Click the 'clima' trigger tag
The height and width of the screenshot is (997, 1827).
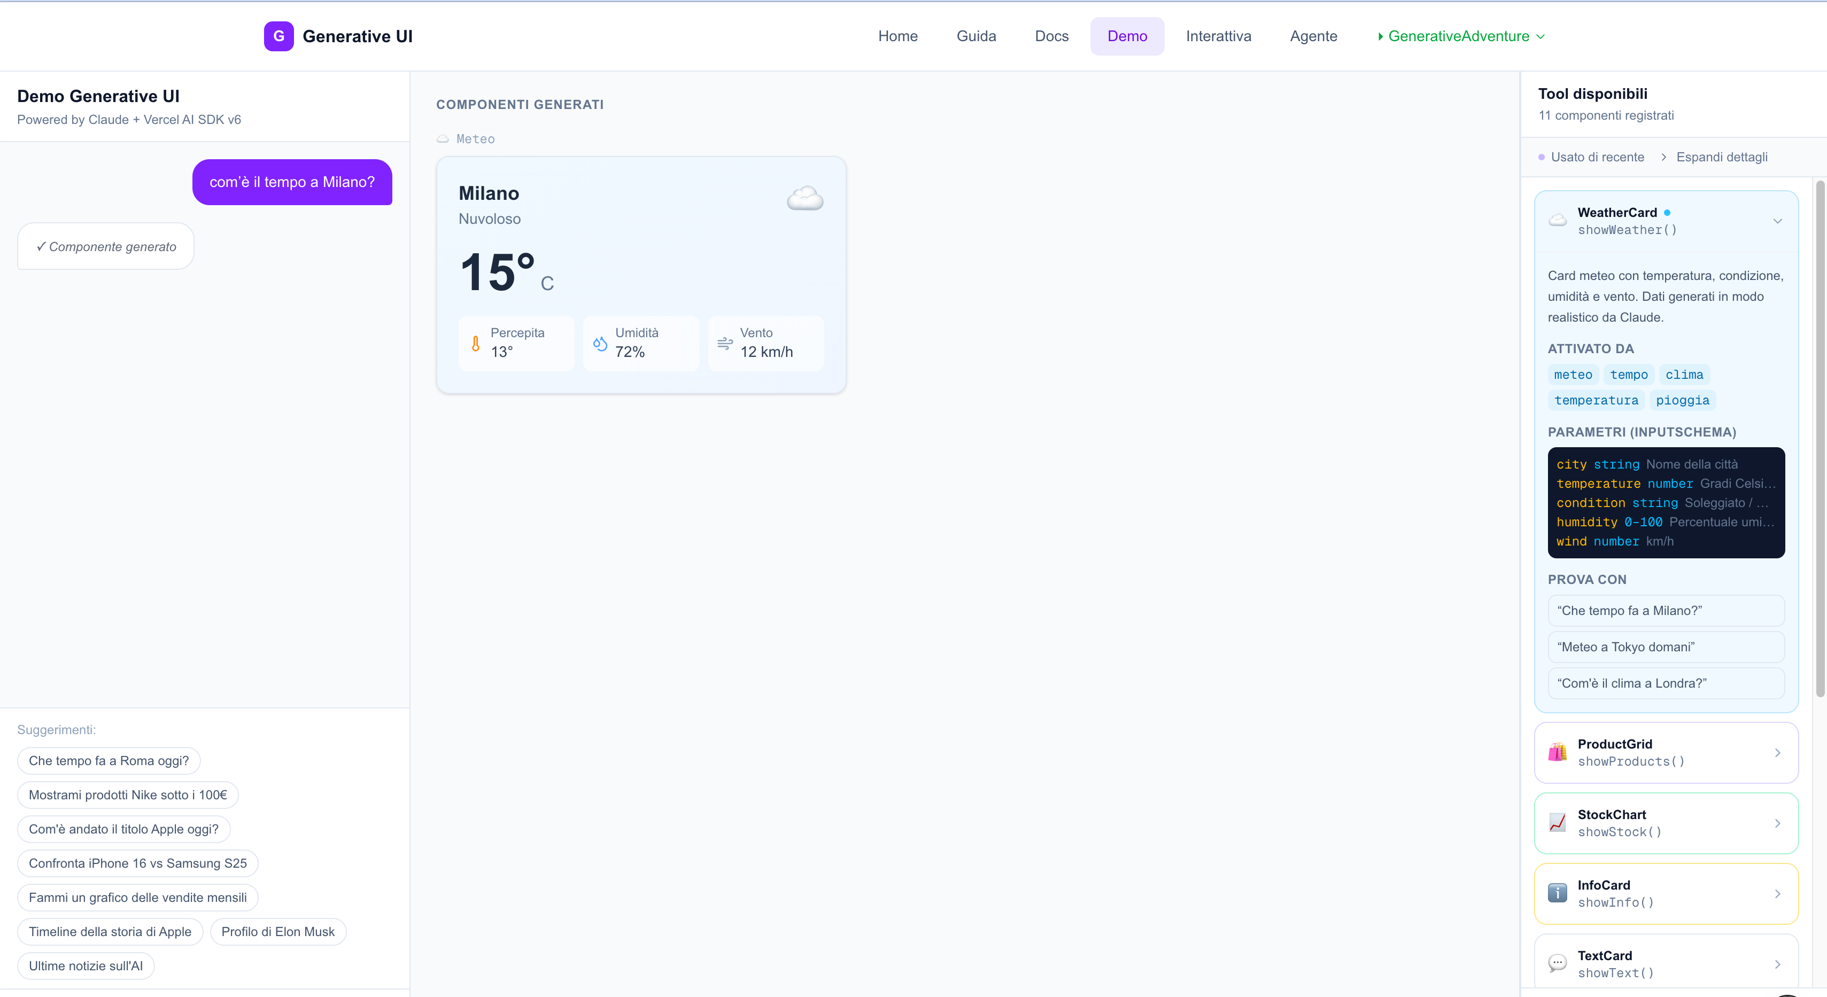[x=1684, y=375]
